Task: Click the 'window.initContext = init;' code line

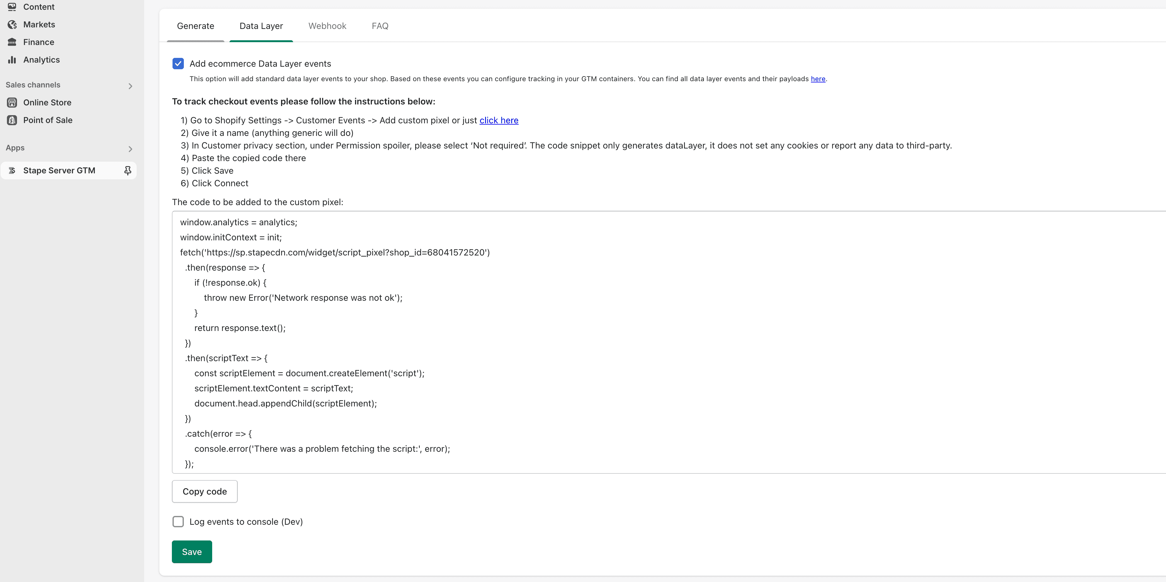Action: (x=231, y=238)
